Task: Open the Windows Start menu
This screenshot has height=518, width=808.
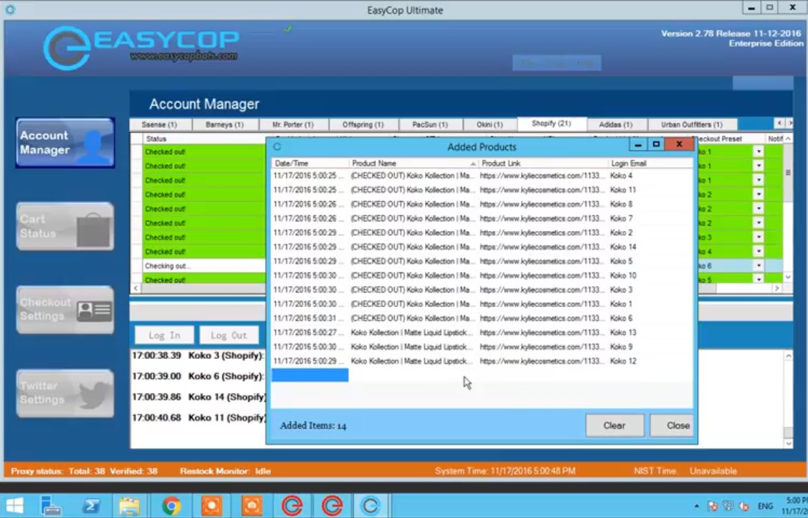Action: tap(15, 506)
